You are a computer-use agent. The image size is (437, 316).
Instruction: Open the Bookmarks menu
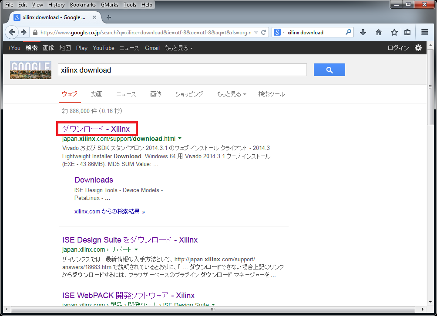click(x=83, y=5)
